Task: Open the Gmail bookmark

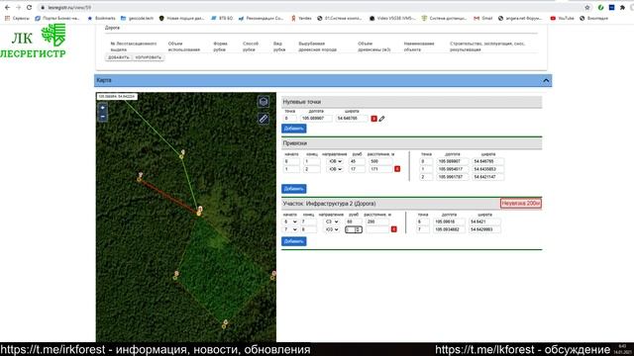Action: pos(483,18)
